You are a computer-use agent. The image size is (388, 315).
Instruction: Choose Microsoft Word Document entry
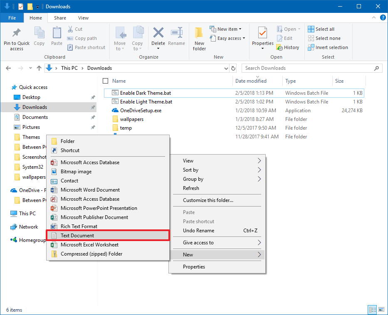click(108, 190)
